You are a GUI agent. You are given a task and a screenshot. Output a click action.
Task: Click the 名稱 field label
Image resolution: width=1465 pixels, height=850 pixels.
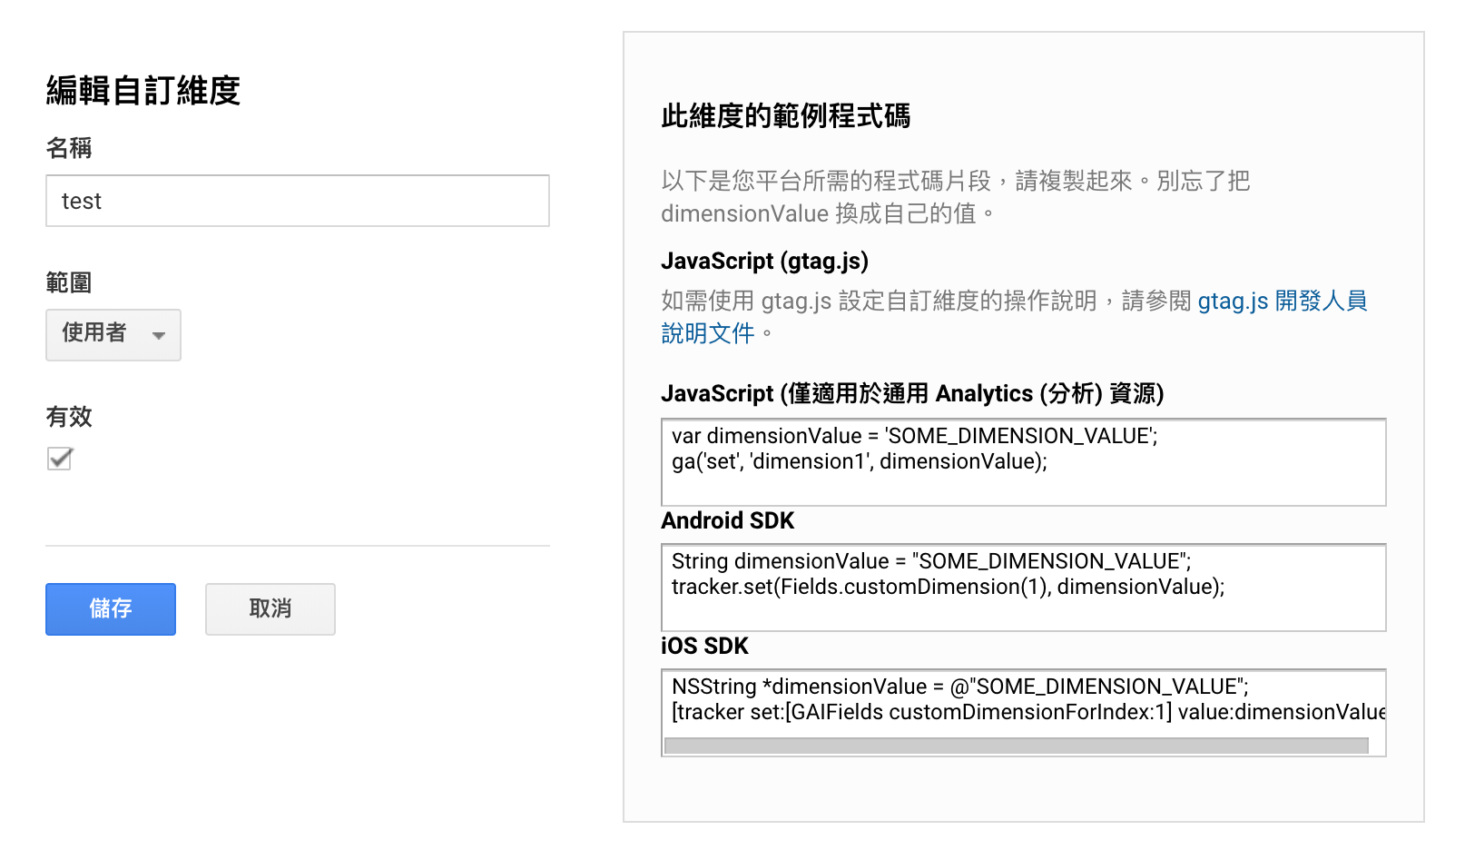[x=69, y=148]
